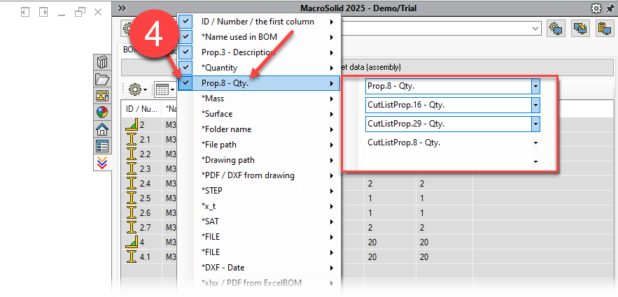The height and width of the screenshot is (297, 618).
Task: Click the table grid icon in BOM toolbar
Action: (162, 90)
